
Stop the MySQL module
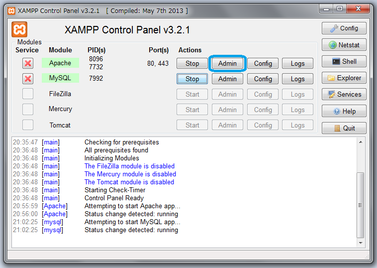192,79
